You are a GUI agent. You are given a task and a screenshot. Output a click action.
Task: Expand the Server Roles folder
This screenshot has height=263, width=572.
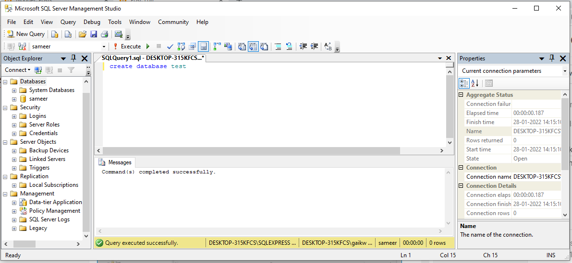click(14, 125)
